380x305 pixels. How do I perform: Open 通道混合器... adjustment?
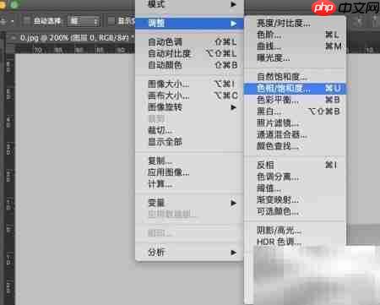[x=295, y=134]
